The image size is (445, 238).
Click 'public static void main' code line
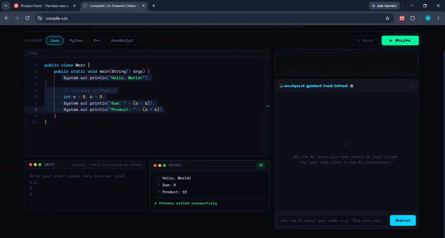(x=102, y=72)
